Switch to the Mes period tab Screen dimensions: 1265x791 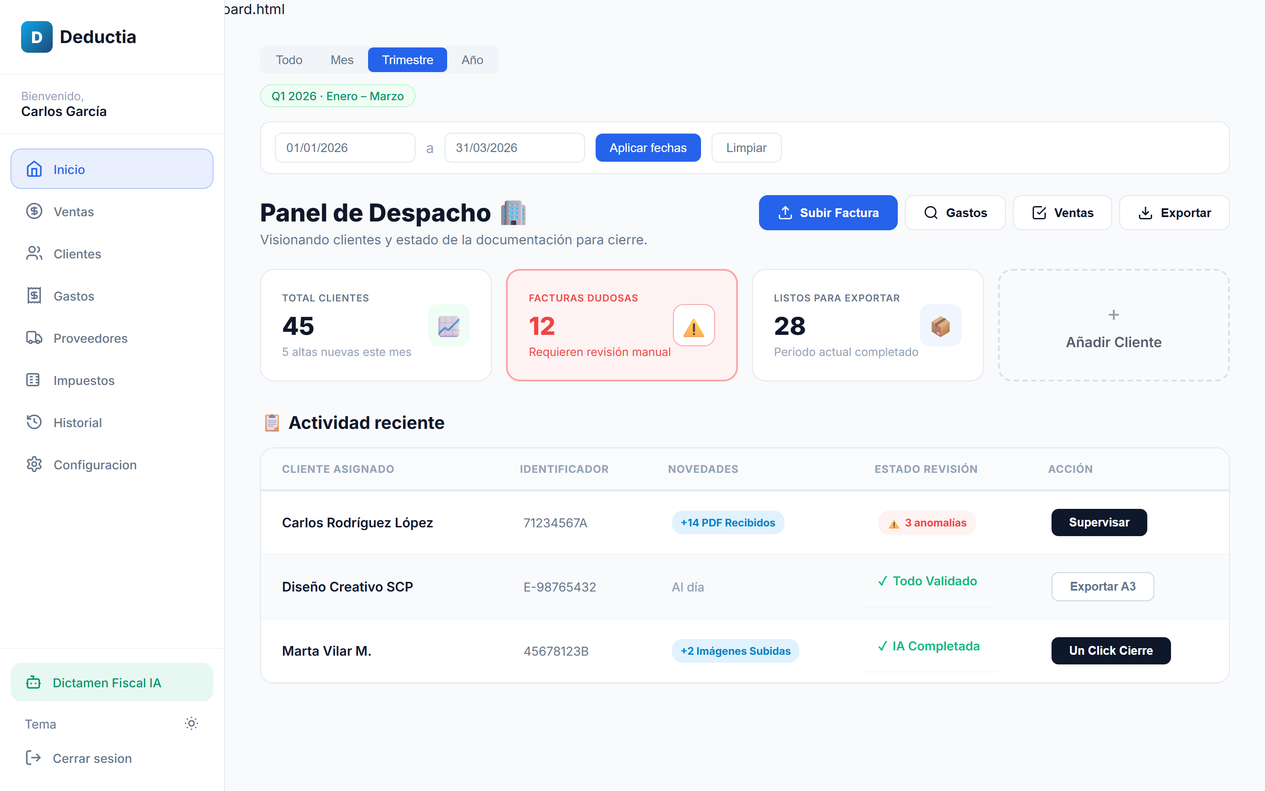click(x=342, y=60)
